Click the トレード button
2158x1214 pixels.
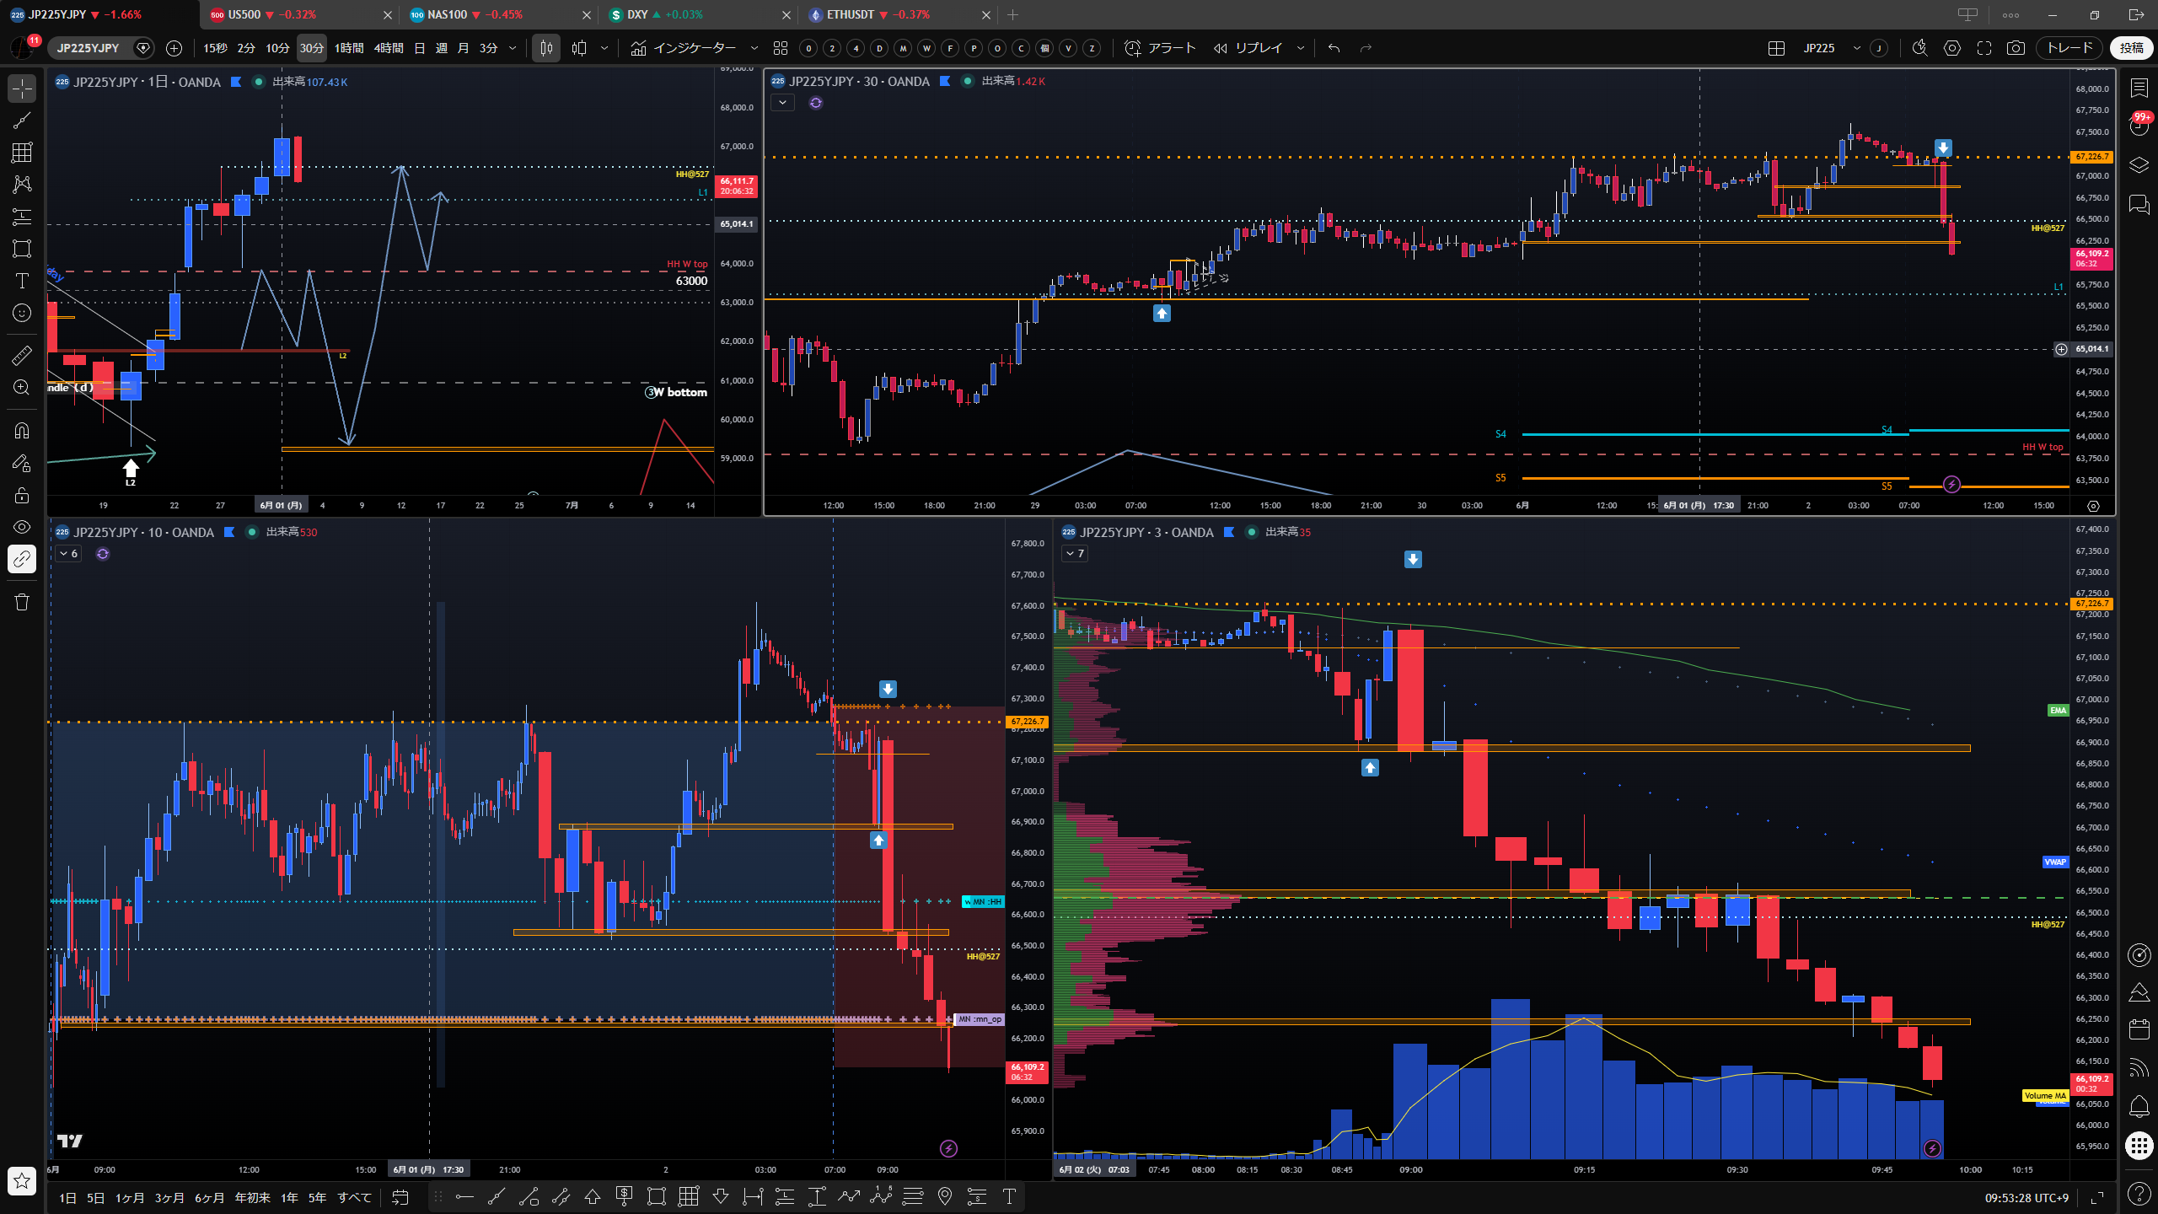[2069, 48]
